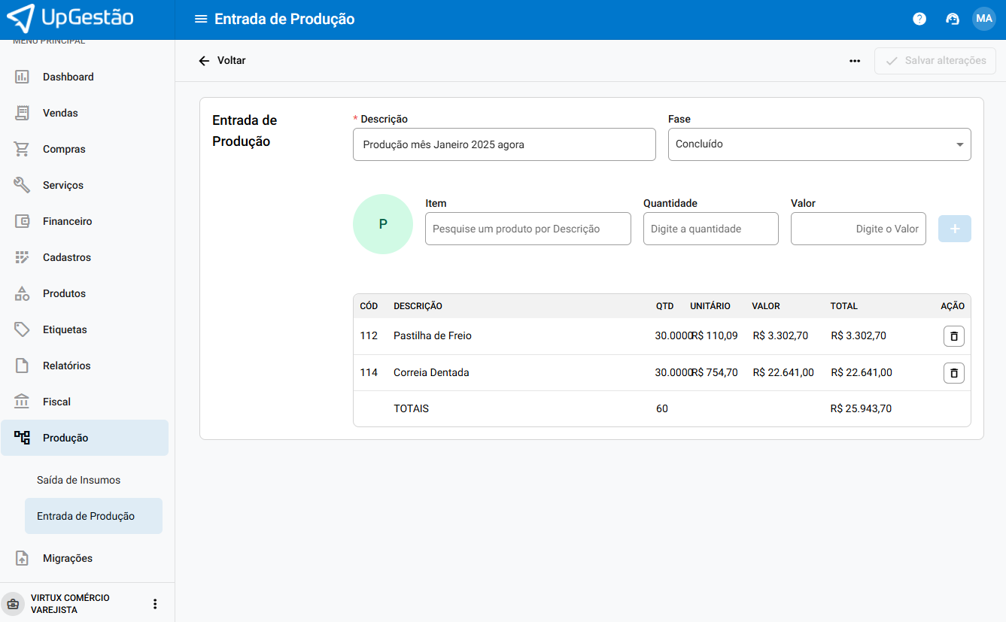
Task: Open the MA user avatar menu
Action: 984,19
